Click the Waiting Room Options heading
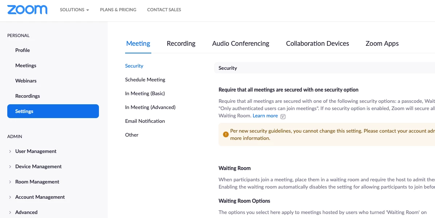Screen dimensions: 435x218 244,201
